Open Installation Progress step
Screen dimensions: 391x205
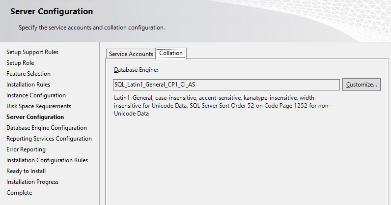coord(32,182)
